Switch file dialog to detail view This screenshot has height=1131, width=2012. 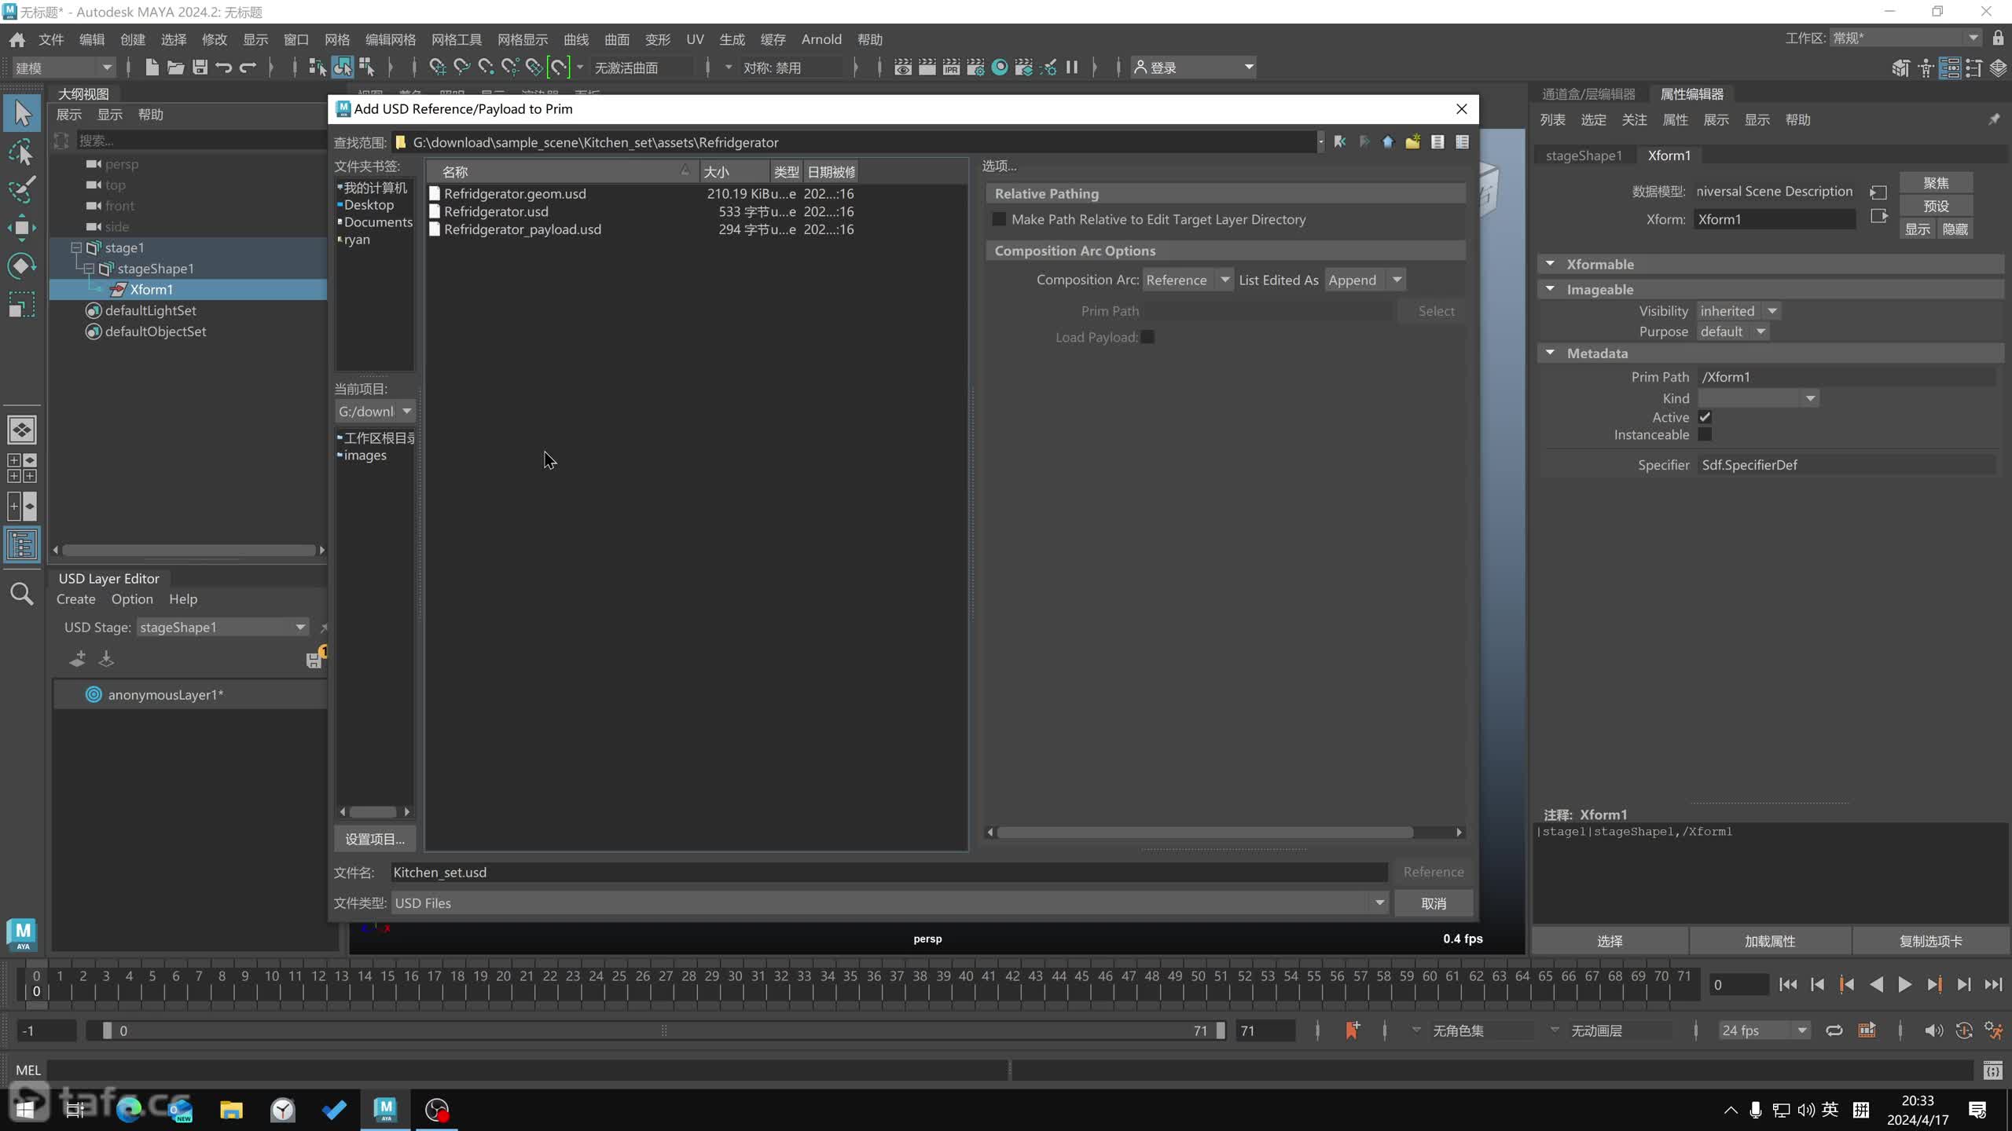point(1462,142)
